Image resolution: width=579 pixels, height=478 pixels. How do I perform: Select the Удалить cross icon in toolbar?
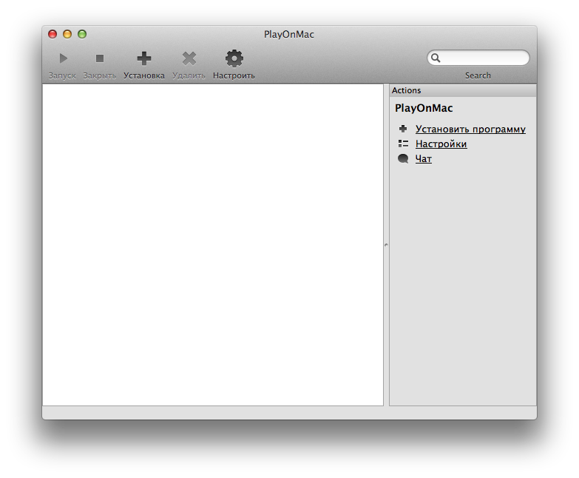tap(189, 58)
